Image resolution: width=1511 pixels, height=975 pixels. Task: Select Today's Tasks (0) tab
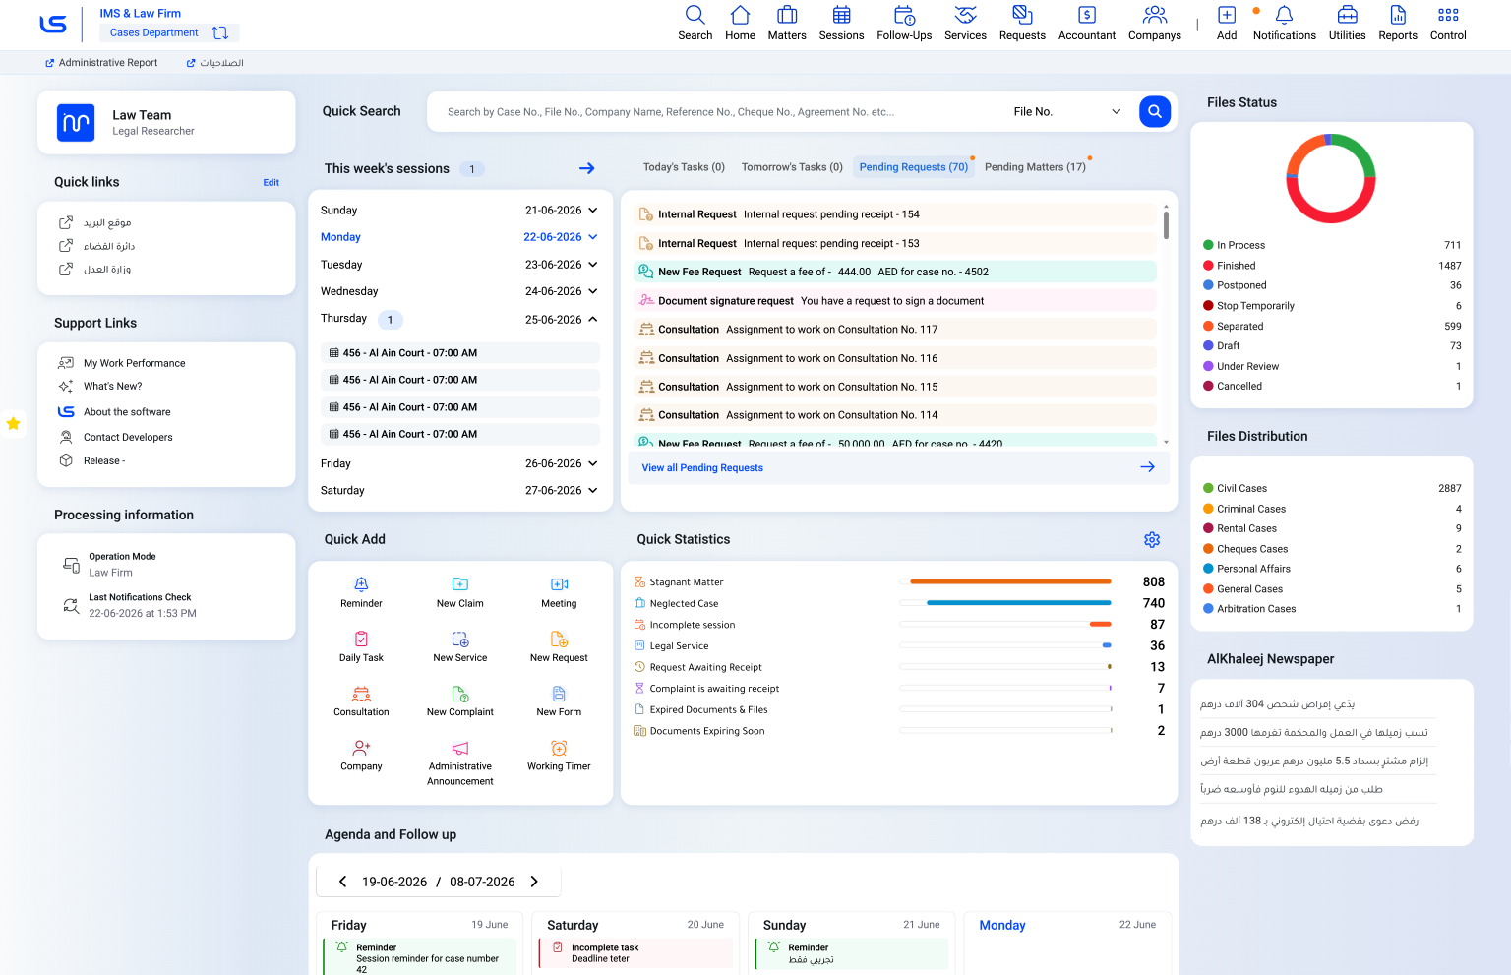pos(684,167)
